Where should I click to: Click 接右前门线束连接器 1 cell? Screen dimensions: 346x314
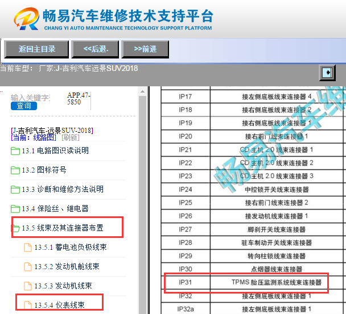click(x=277, y=136)
